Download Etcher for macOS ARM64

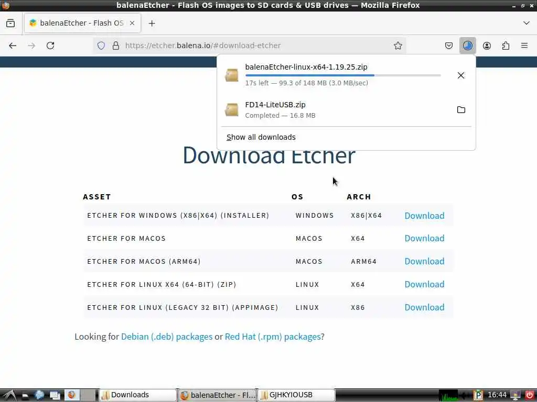click(424, 261)
